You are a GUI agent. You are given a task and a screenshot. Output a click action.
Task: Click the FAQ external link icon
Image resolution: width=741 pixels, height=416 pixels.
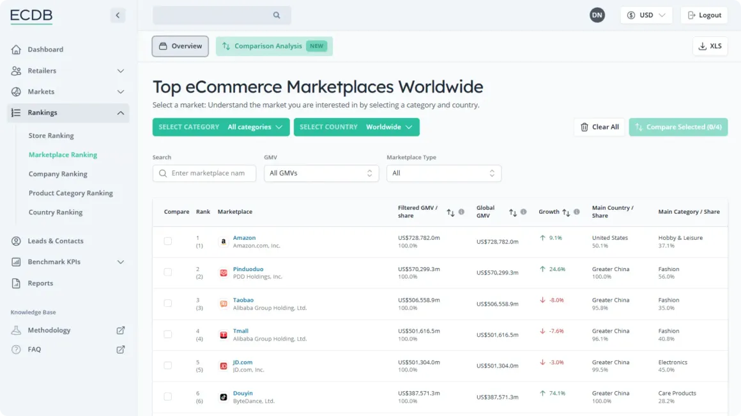(x=121, y=350)
